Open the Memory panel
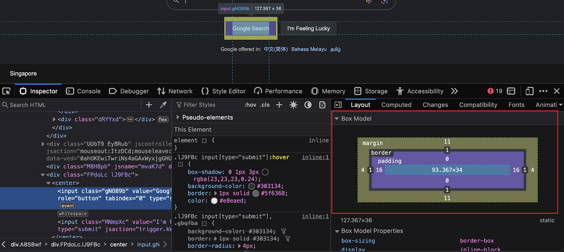 pyautogui.click(x=328, y=91)
